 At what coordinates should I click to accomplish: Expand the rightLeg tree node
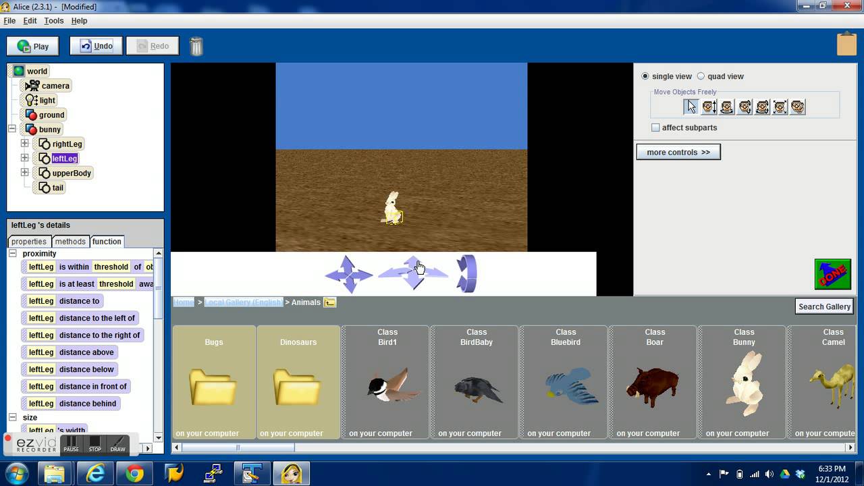(x=25, y=144)
